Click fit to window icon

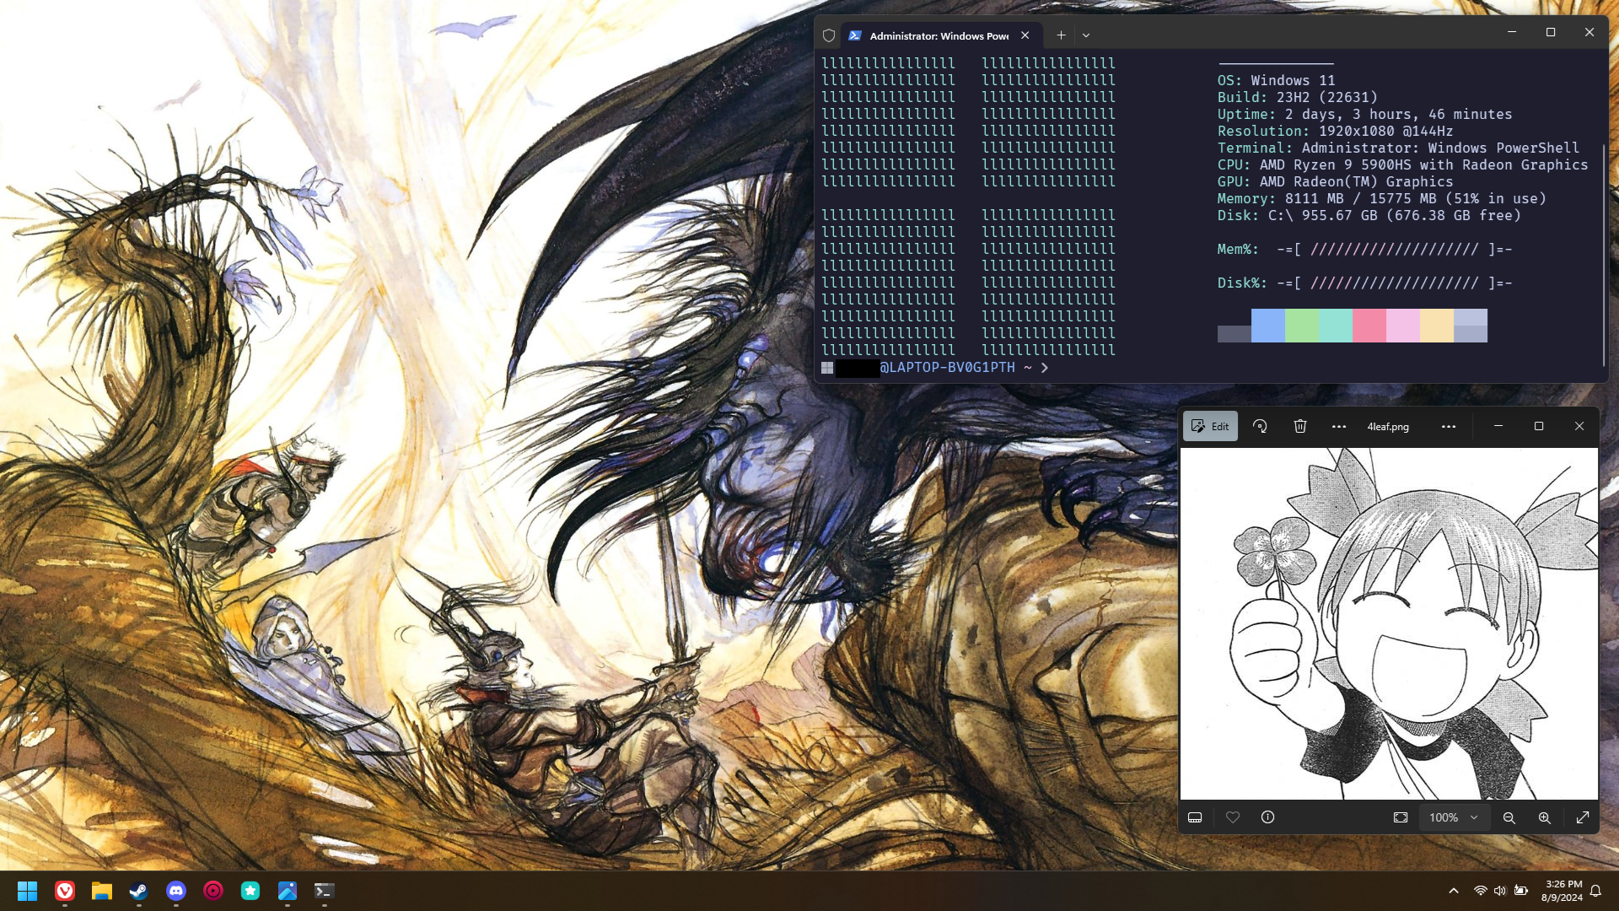tap(1401, 817)
